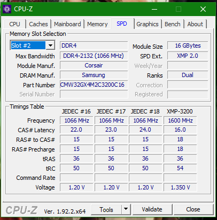
Task: Expand the Slot #2 dropdown arrow
Action: tap(50, 45)
